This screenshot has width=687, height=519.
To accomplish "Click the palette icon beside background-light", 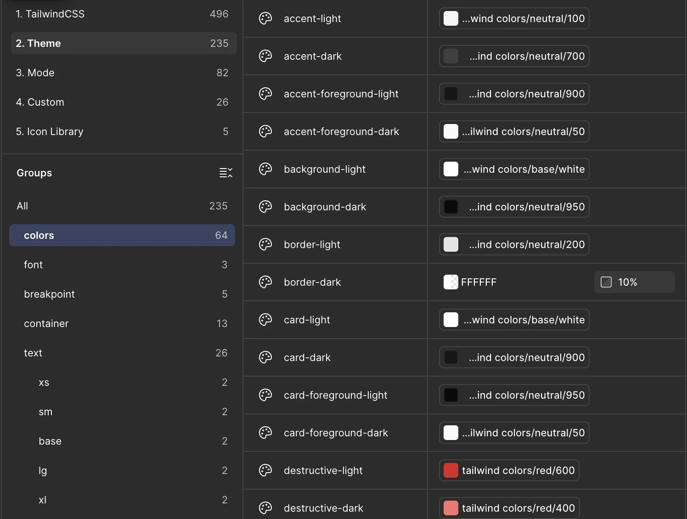I will [265, 169].
